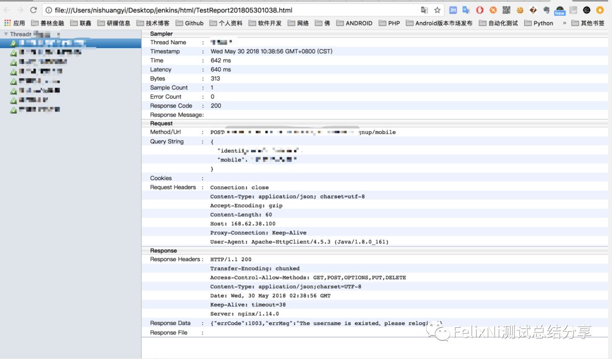Open the blue JH extension

pyautogui.click(x=453, y=10)
